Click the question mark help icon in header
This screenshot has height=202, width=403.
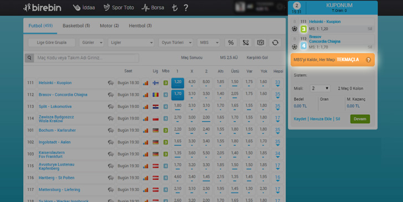[186, 8]
